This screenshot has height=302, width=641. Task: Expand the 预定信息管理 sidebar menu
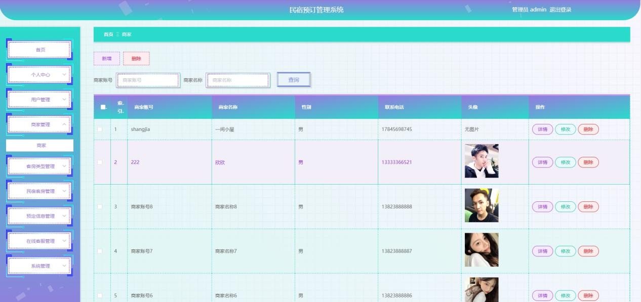[39, 216]
